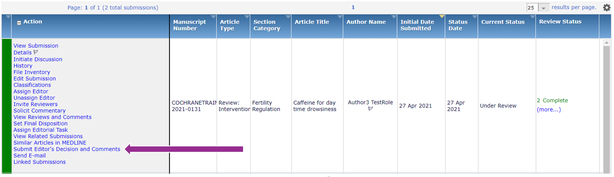Click the sort triangle on Article Type column

(x=246, y=17)
